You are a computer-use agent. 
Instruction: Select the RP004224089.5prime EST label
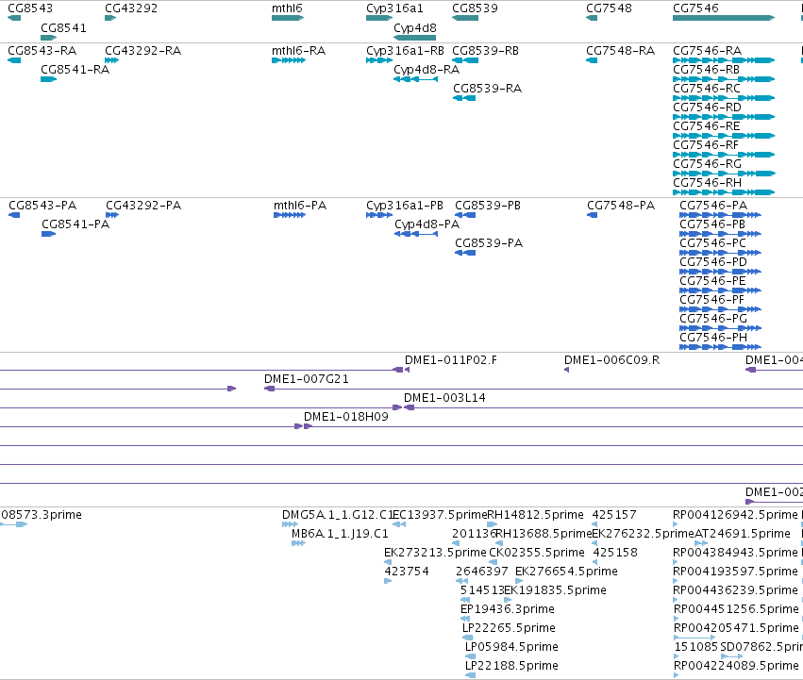(x=736, y=666)
